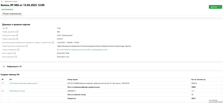Click info icon beside Страна-импортер
Screen dimensions: 223x103
(x=17, y=39)
